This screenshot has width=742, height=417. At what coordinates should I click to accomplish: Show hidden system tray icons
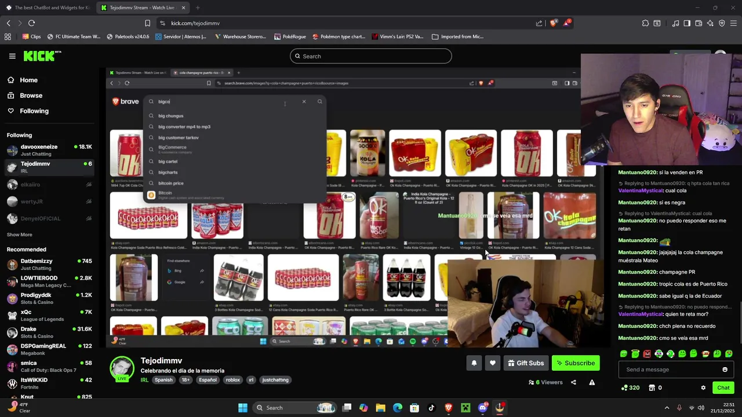point(667,408)
